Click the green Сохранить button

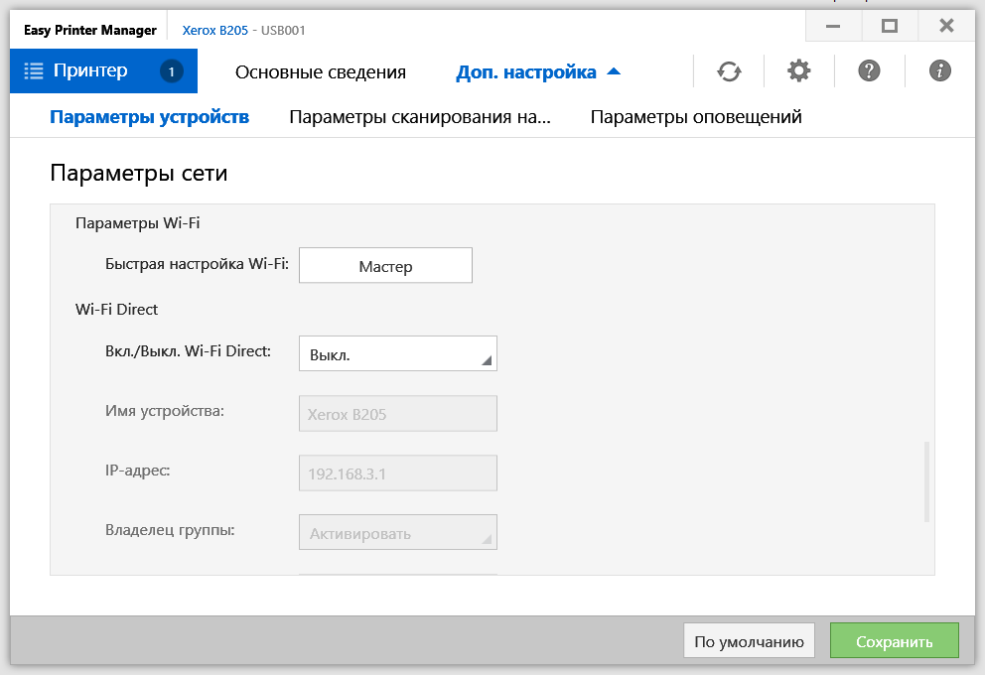[894, 641]
